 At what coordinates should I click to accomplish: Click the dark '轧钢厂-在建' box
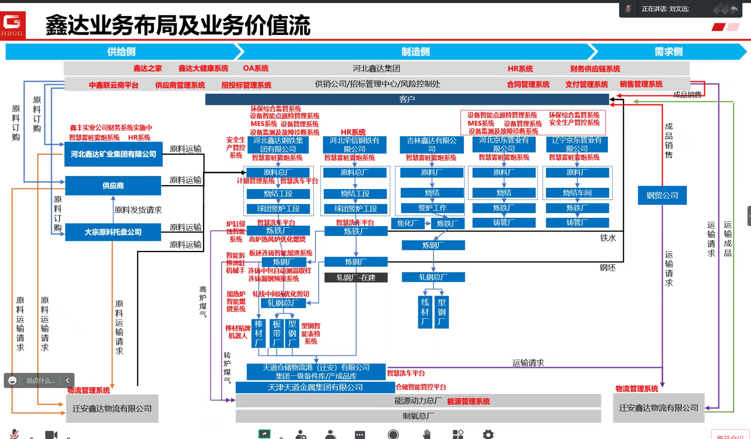click(356, 277)
